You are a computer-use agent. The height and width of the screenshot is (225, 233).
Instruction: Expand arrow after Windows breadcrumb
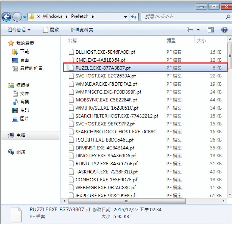67,17
